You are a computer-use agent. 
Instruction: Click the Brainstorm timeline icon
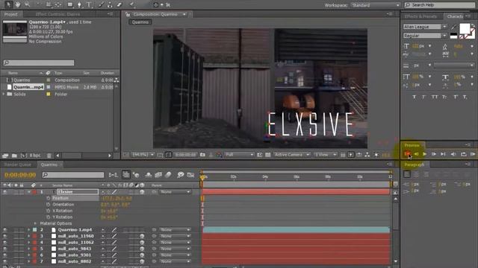(180, 175)
